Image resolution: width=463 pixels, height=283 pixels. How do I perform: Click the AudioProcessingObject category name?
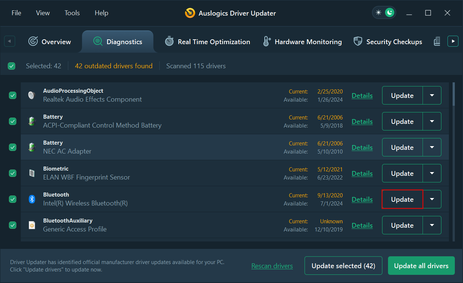[x=73, y=91]
